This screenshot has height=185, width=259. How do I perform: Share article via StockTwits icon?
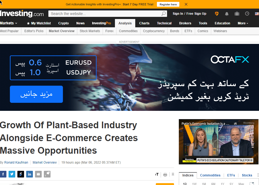click(x=21, y=174)
